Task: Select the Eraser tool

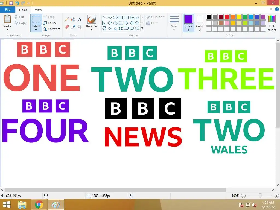Action: click(x=67, y=27)
